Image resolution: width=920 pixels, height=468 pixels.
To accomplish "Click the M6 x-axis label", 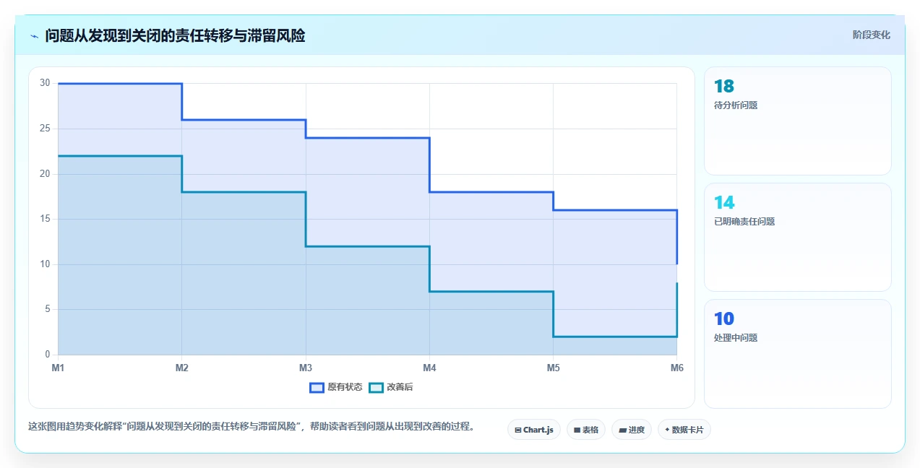I will tap(676, 368).
